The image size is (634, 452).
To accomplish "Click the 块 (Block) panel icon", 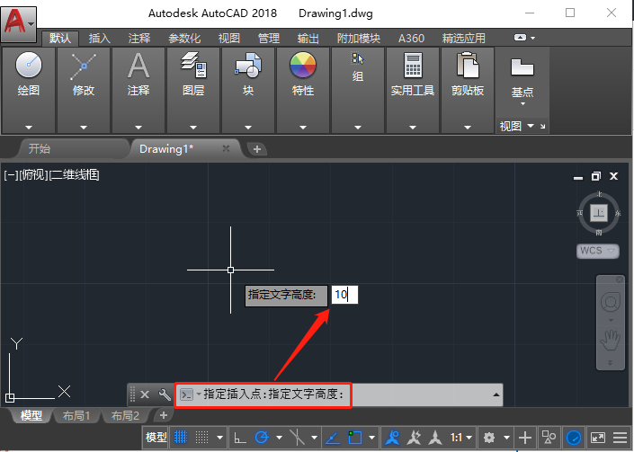I will pos(247,66).
